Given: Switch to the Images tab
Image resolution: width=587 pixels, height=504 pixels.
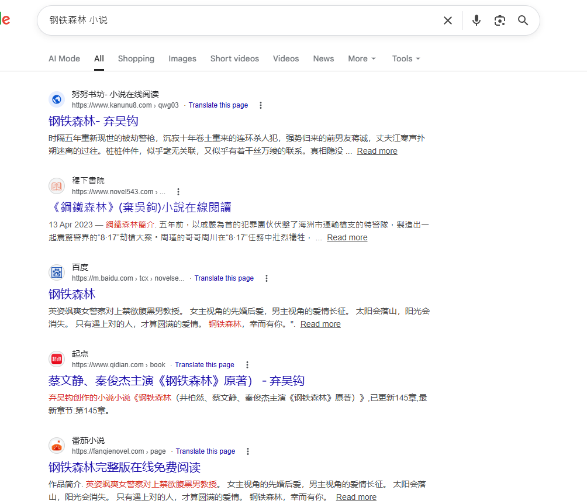Looking at the screenshot, I should coord(182,58).
